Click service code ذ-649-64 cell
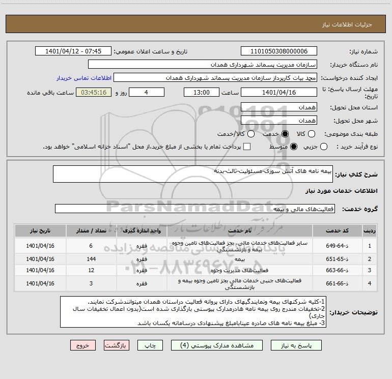 coord(337,246)
